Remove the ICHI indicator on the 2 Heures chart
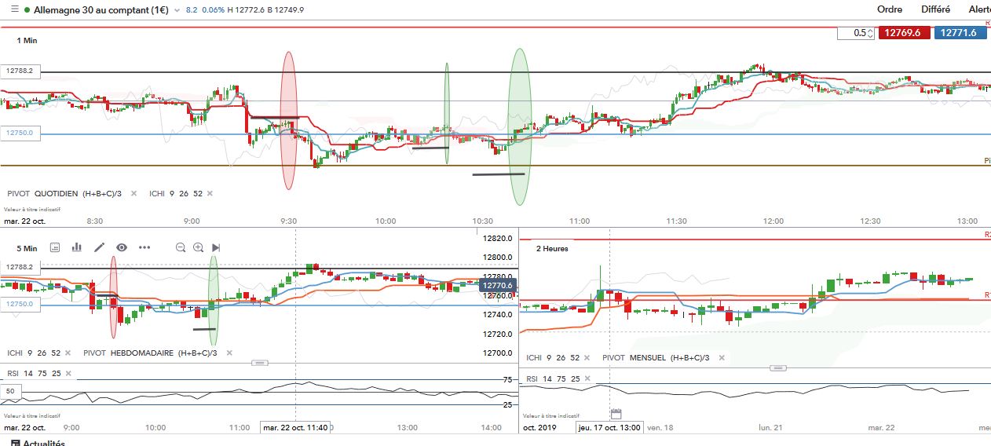This screenshot has height=446, width=991. pos(586,358)
